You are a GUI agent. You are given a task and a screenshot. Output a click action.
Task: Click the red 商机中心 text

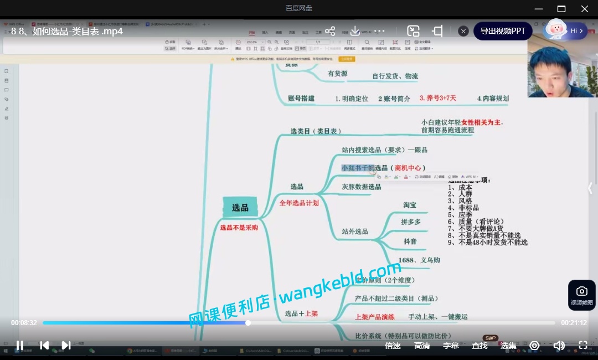coord(408,168)
